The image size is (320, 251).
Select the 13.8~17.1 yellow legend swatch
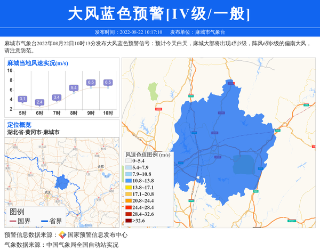[x=129, y=188]
